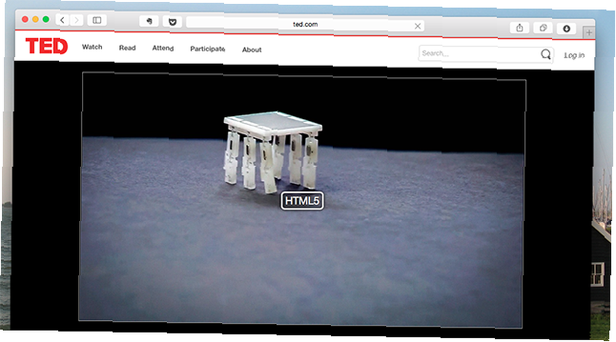This screenshot has height=342, width=616.
Task: Stop loading with the address bar X
Action: coord(418,26)
